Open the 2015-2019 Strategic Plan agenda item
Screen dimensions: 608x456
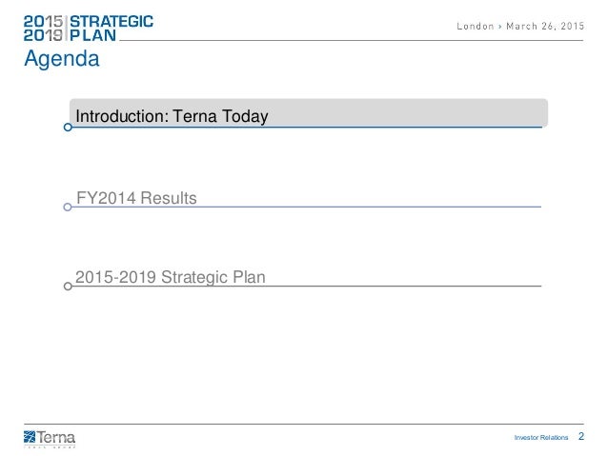pos(172,277)
